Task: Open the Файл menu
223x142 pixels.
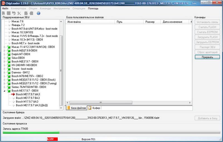Action: [x=5, y=8]
